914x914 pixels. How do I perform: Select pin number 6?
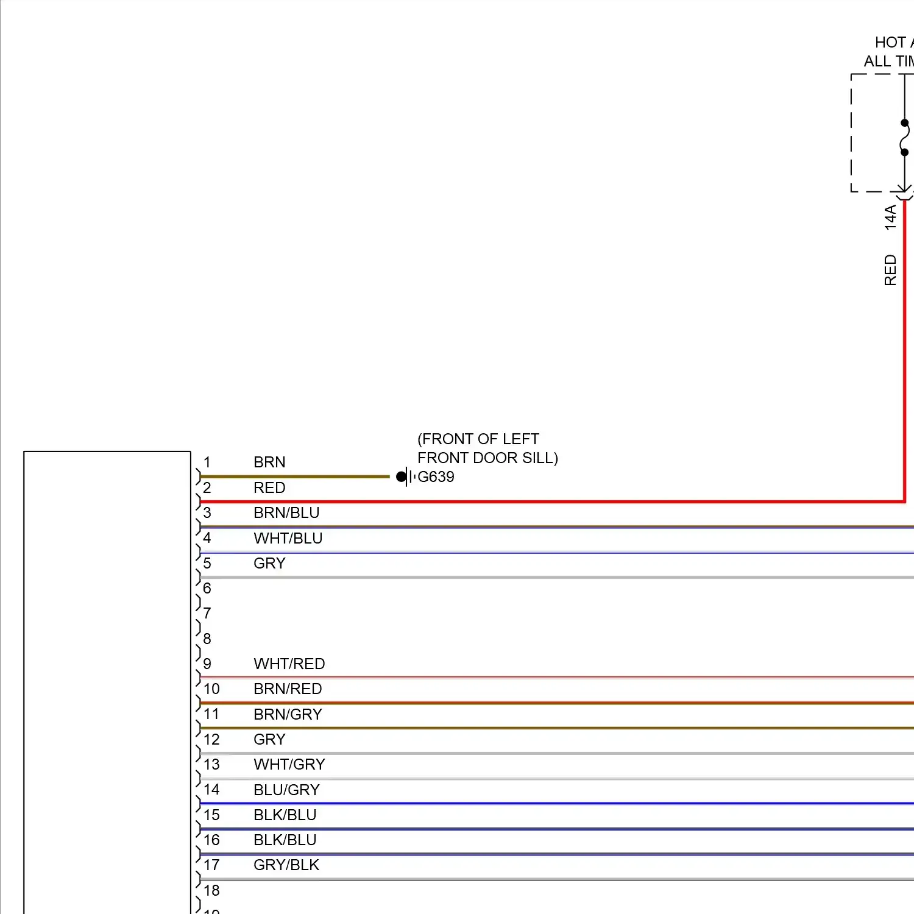[x=207, y=588]
